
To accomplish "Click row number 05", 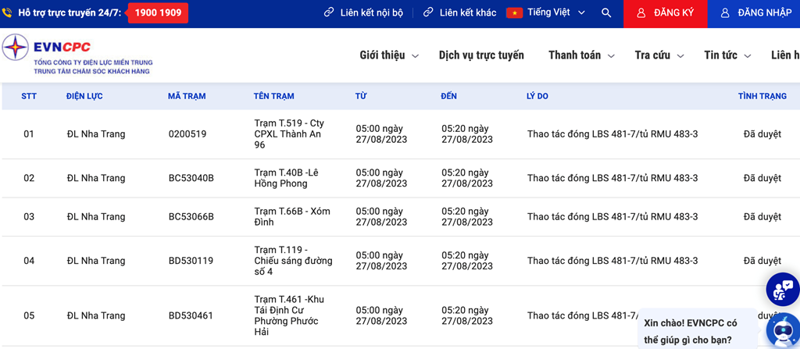I will click(29, 316).
